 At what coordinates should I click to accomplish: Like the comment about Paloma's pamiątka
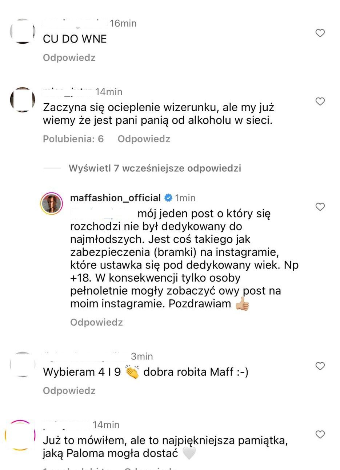[320, 434]
